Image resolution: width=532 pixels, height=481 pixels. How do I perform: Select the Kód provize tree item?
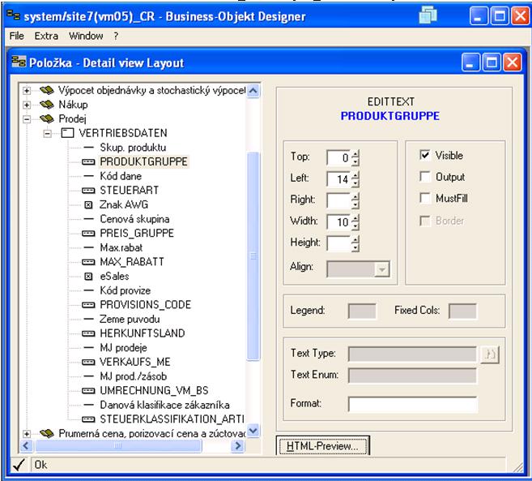click(126, 290)
